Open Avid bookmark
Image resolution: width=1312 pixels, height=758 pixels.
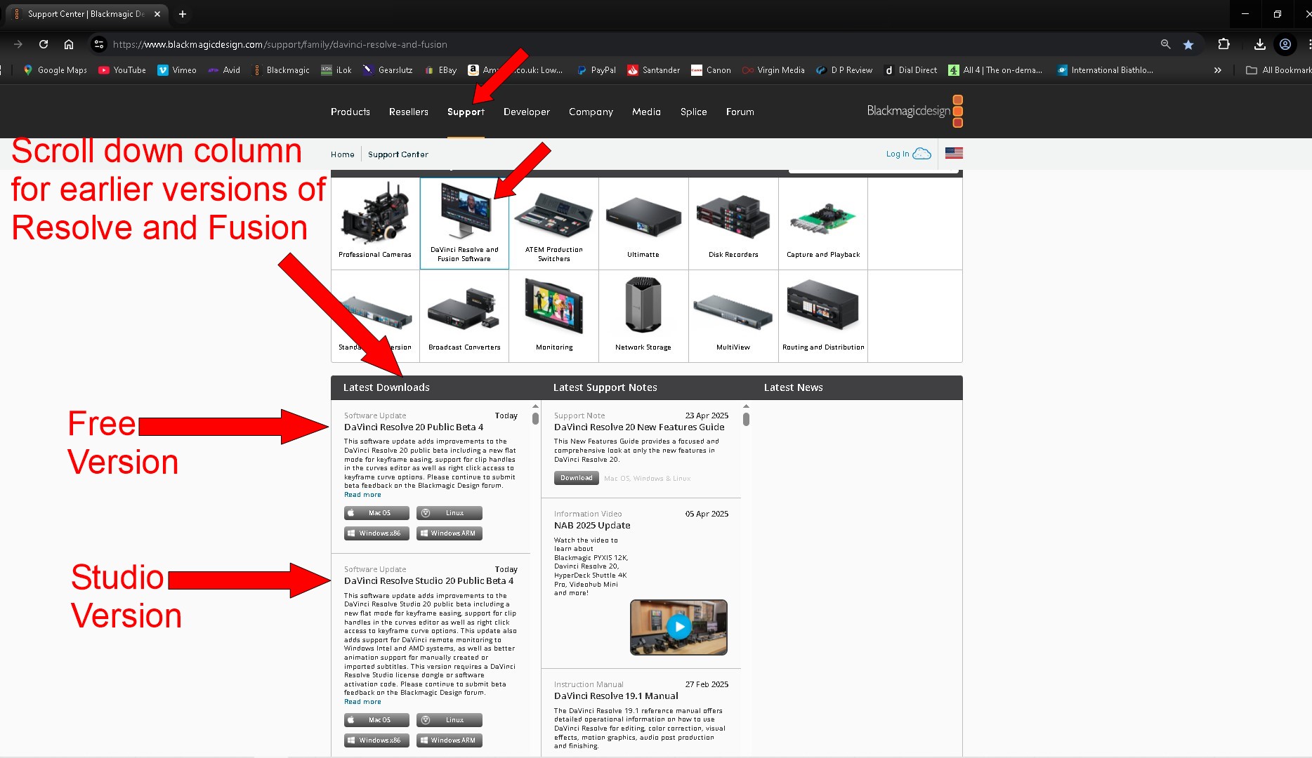[x=224, y=70]
